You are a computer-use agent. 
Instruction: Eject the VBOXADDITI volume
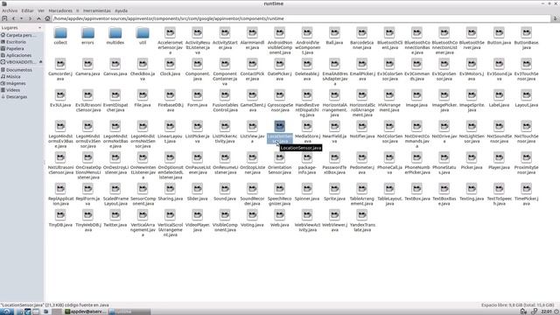(40, 62)
